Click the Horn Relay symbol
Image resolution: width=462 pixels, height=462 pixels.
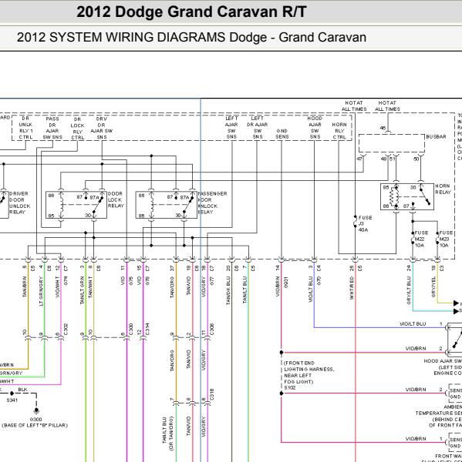click(x=407, y=197)
